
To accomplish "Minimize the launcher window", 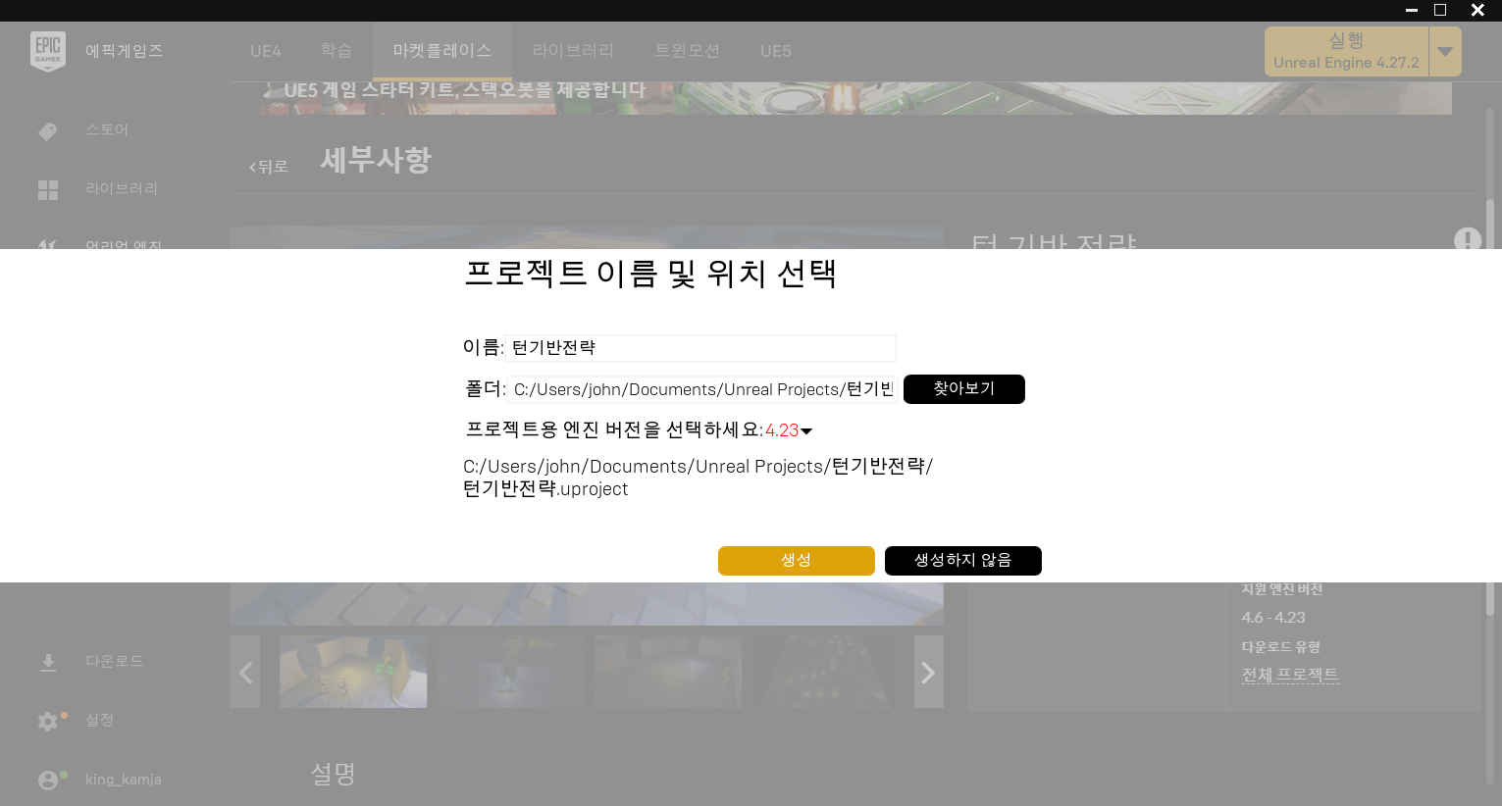I will [x=1412, y=10].
